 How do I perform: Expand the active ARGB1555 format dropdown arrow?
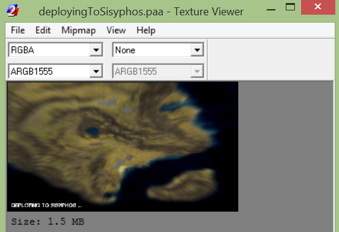pos(96,71)
